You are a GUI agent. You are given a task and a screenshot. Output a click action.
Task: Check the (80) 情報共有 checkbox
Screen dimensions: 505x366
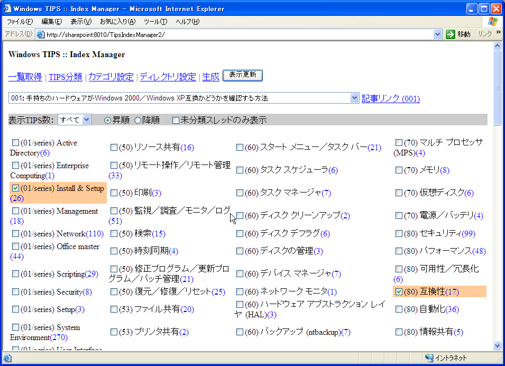tap(399, 332)
